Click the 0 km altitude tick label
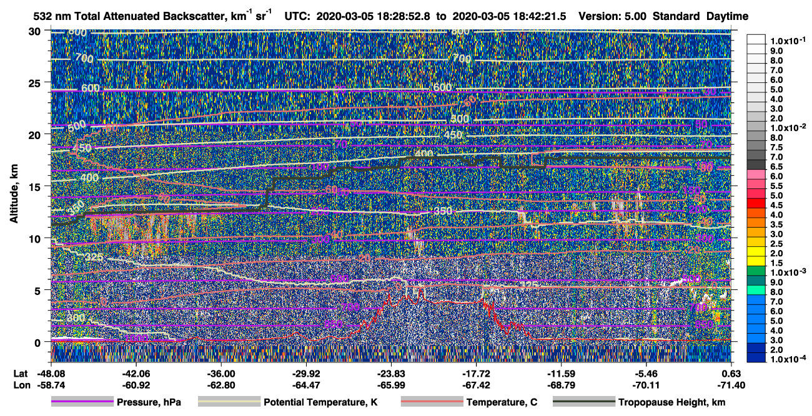This screenshot has height=416, width=812. tap(39, 342)
